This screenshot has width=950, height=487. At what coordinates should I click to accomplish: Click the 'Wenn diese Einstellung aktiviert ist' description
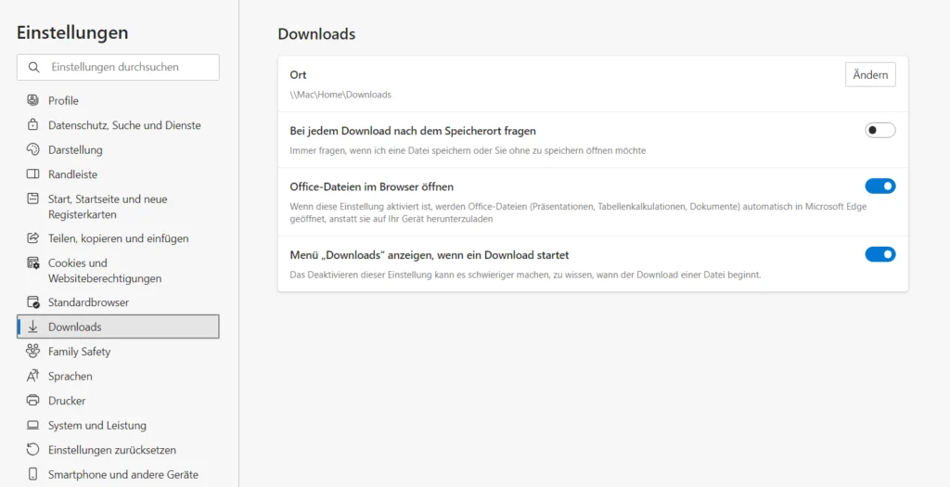[x=578, y=212]
